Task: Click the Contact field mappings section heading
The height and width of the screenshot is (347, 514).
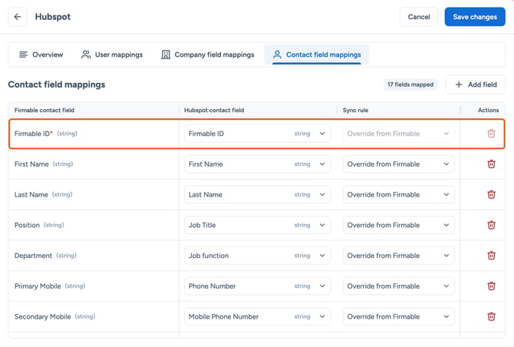Action: tap(56, 84)
